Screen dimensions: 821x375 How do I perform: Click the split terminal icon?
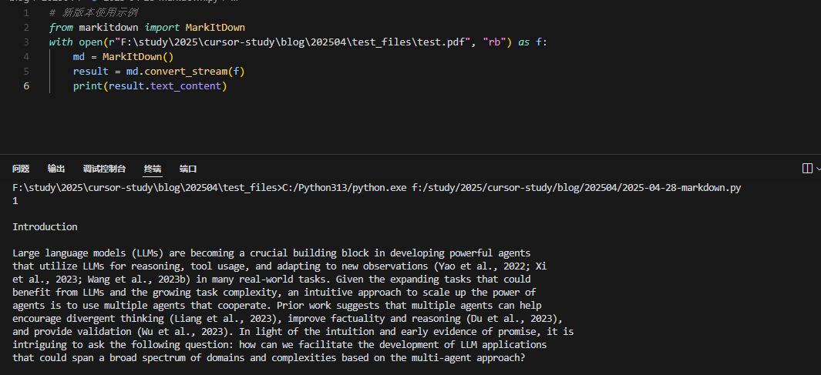coord(807,168)
